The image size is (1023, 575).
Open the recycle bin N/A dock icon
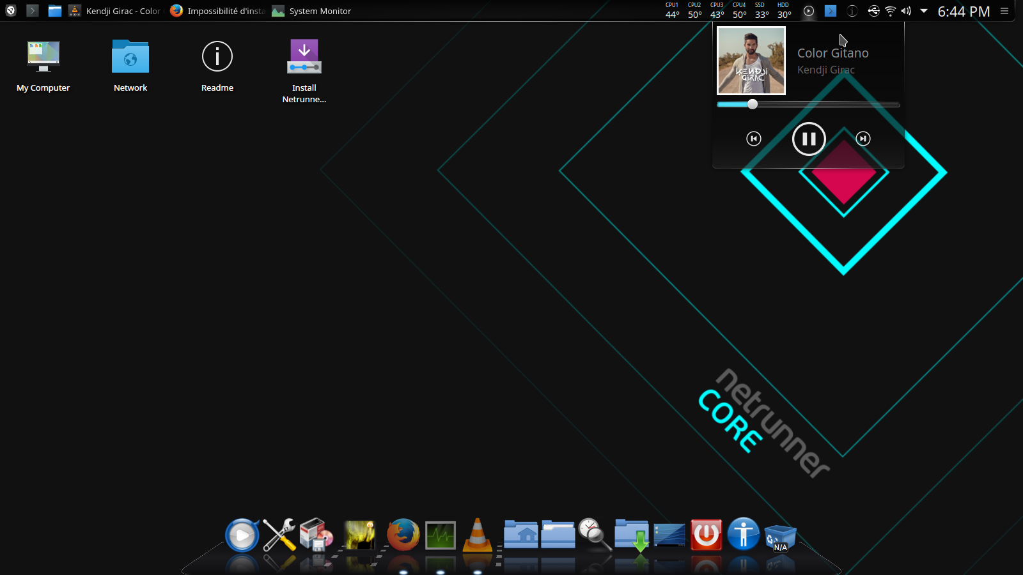coord(780,538)
